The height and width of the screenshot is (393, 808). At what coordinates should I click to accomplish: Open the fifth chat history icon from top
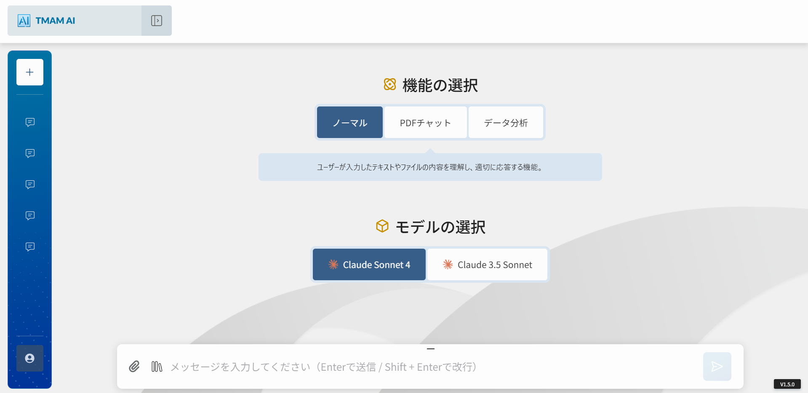point(30,247)
